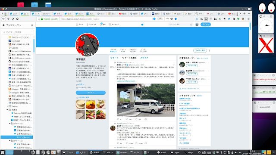Click the blue ツイート button under bio
This screenshot has width=276, height=155.
(91, 93)
